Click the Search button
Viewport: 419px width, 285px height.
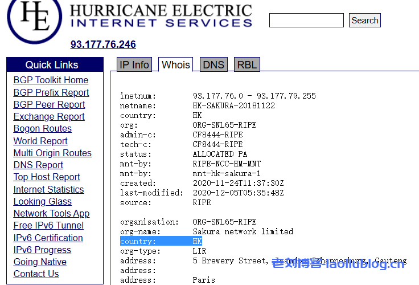[364, 21]
